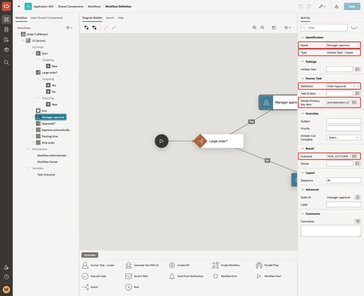Switch to the Search tab
Screen dimensions: 364x296
coord(110,18)
